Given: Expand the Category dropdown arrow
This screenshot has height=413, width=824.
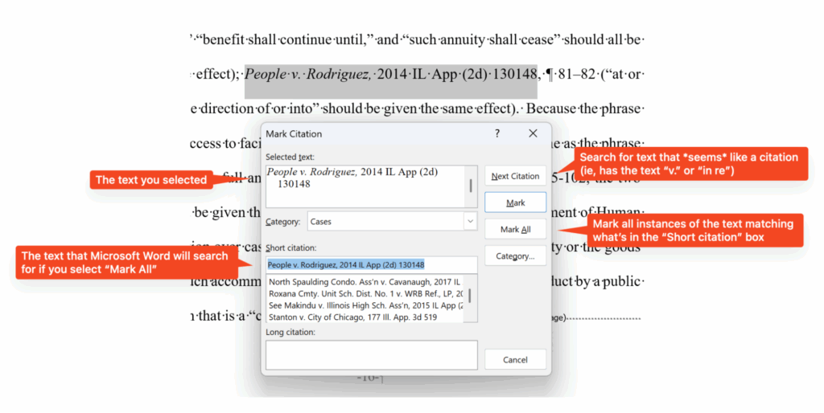Looking at the screenshot, I should tap(470, 222).
